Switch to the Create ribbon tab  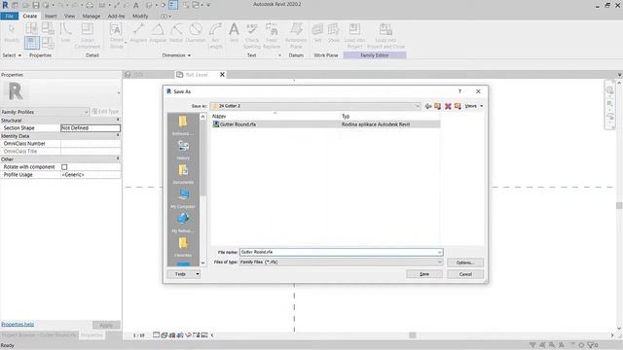[x=30, y=16]
